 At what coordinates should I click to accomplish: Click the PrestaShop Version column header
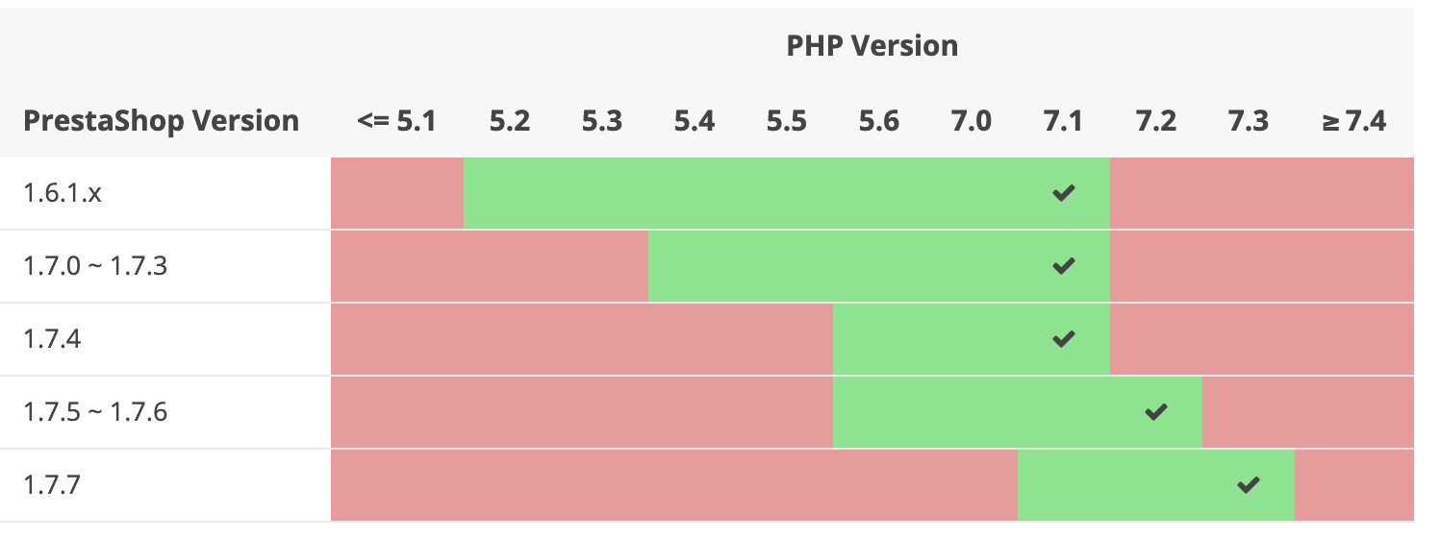(161, 121)
